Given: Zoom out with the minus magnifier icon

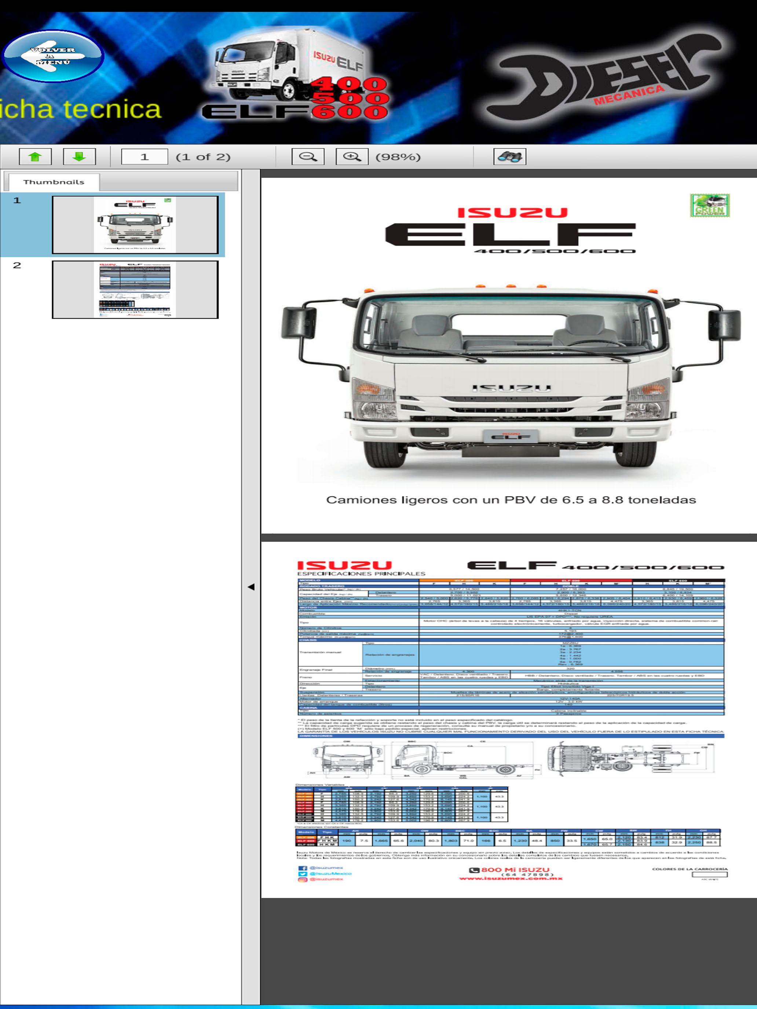Looking at the screenshot, I should coord(308,157).
